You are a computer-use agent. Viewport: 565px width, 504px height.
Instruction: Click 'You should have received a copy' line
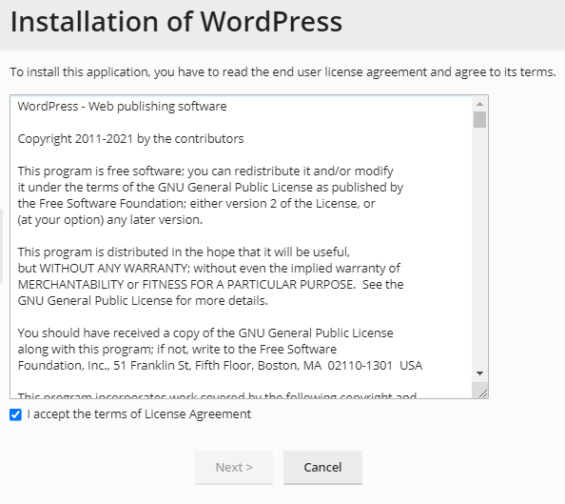[x=205, y=333]
